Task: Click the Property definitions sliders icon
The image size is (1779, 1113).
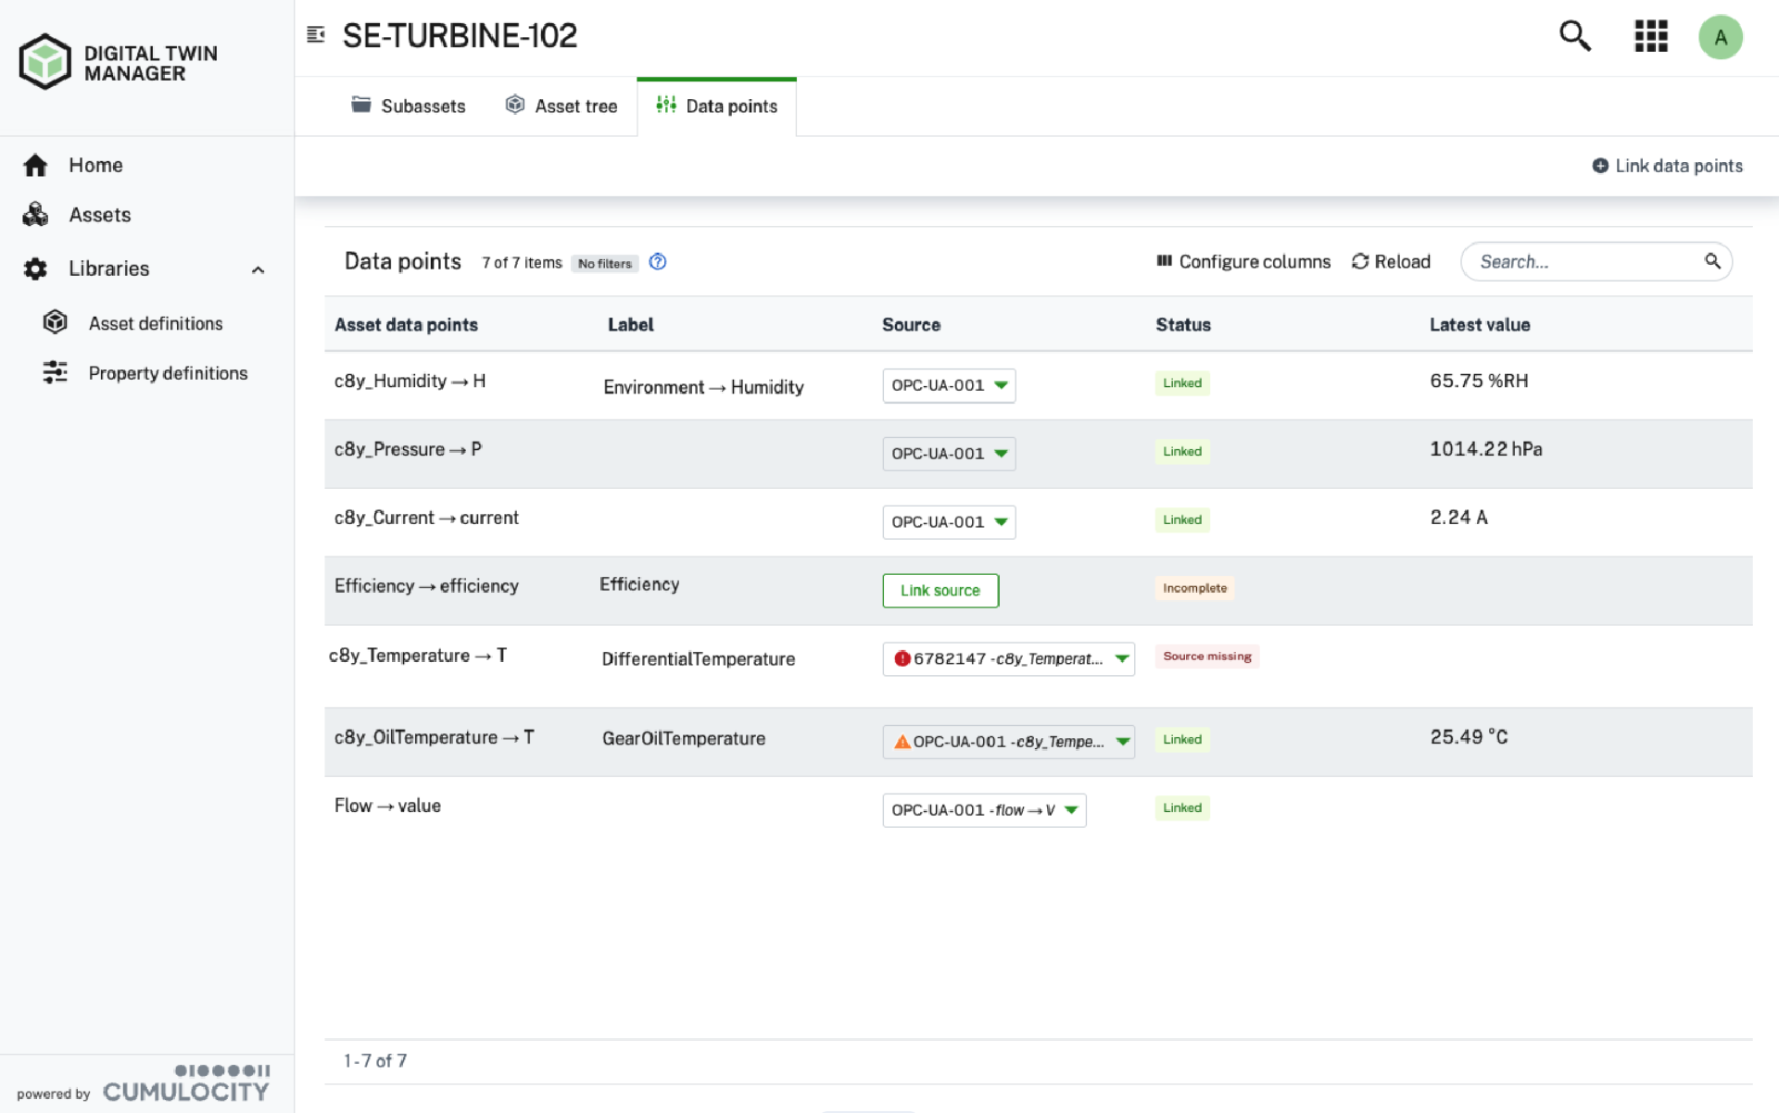Action: tap(56, 372)
